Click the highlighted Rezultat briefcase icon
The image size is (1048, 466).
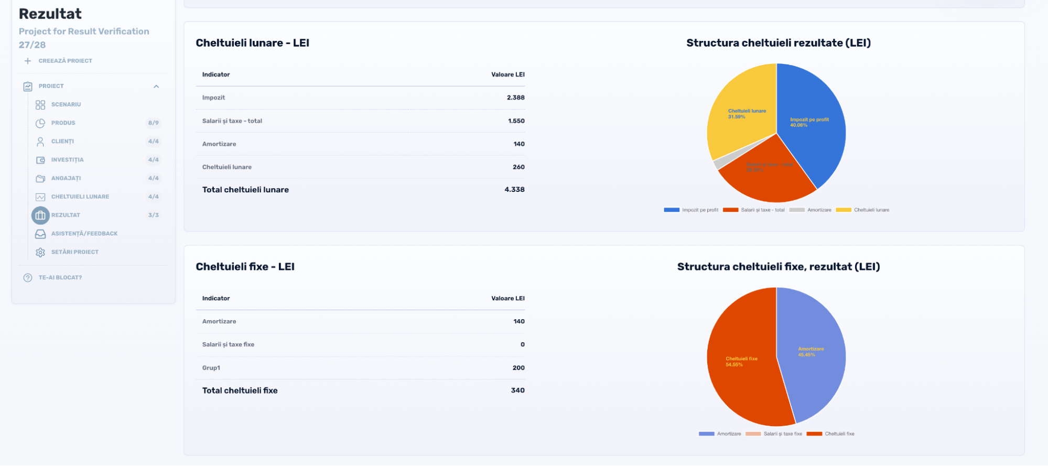[40, 215]
